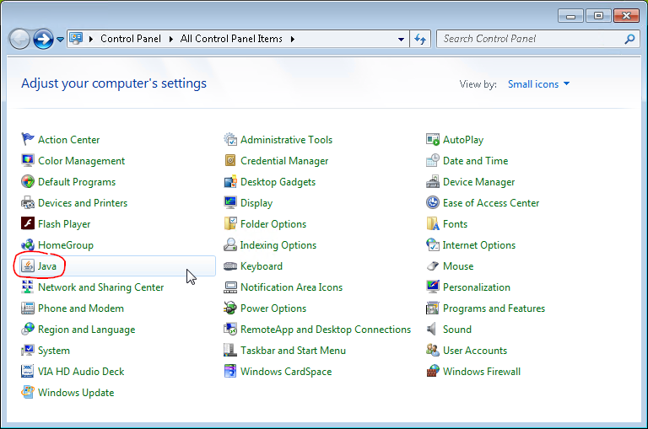Click the search magnifier icon
Screen dimensions: 648x429
coord(629,39)
